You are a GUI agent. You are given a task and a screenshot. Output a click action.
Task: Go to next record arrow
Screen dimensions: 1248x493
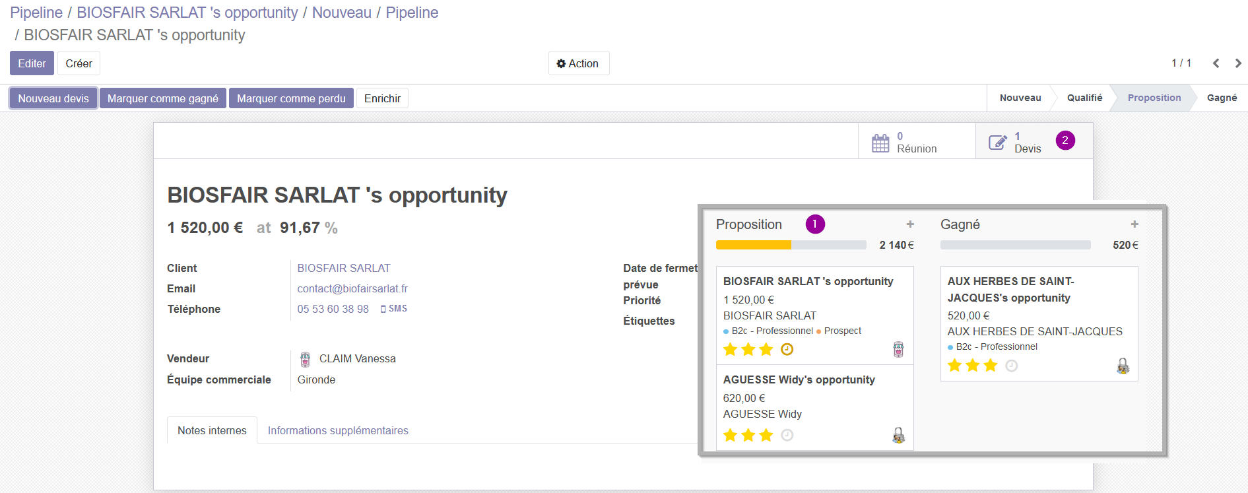[x=1238, y=63]
